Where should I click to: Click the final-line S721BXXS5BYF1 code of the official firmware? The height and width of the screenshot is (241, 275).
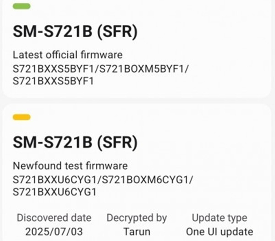[53, 81]
